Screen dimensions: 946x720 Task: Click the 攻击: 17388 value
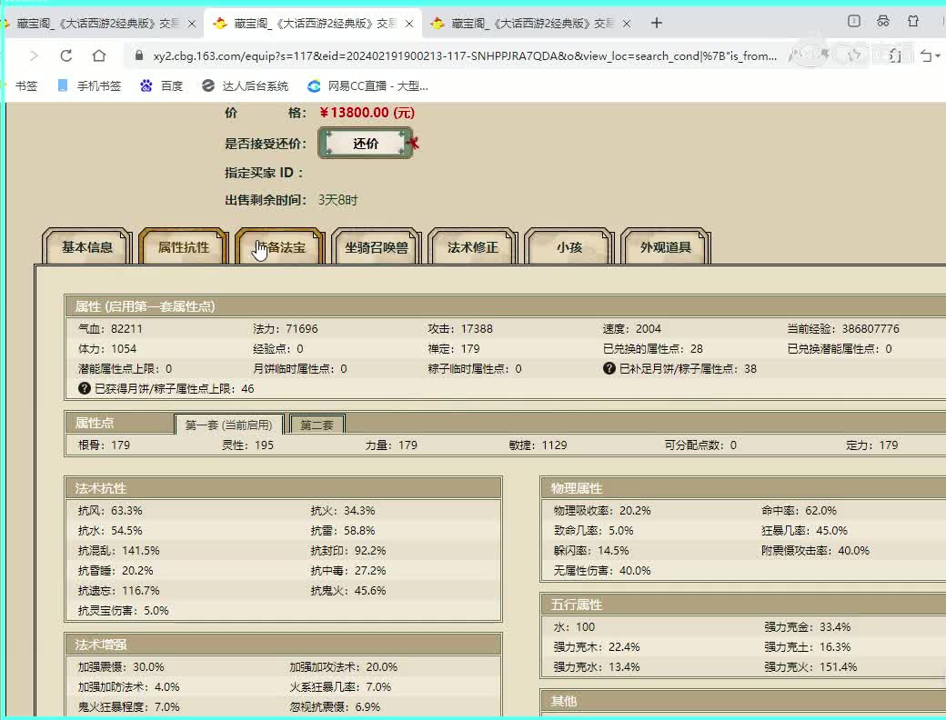click(460, 329)
